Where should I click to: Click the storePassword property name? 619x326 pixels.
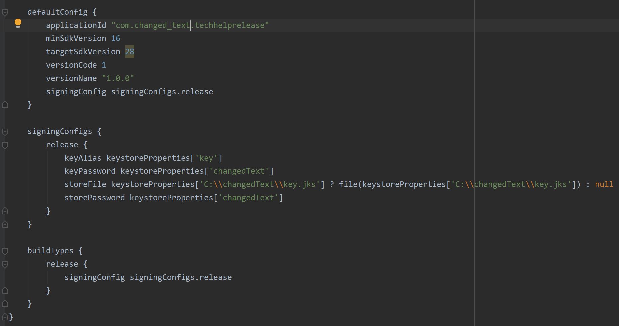[x=94, y=197]
